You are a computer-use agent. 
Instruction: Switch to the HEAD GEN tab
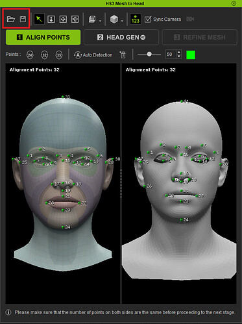point(121,37)
